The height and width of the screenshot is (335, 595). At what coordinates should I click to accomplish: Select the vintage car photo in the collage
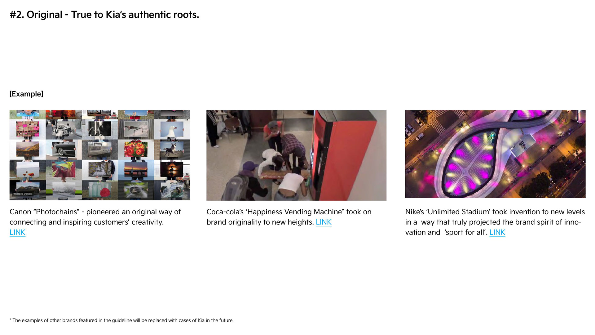pyautogui.click(x=64, y=150)
